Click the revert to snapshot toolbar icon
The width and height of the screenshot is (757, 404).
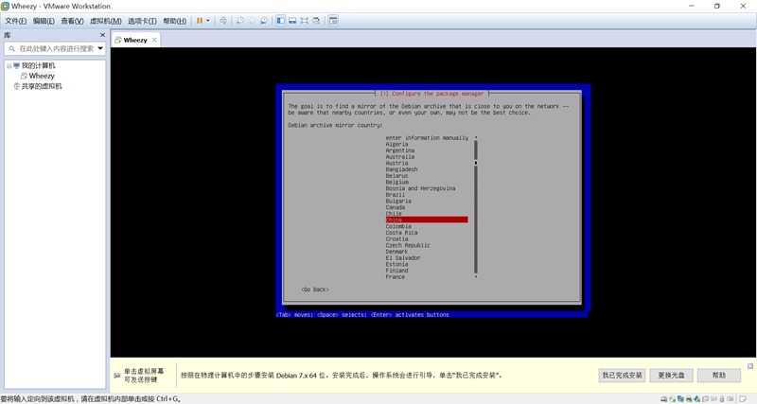coord(252,21)
